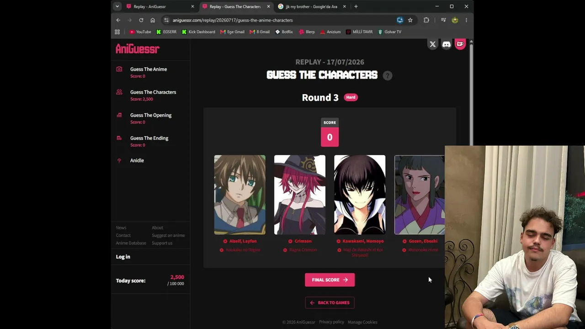Open the browser extensions puzzle icon
Screen dimensions: 585x329
pos(426,20)
